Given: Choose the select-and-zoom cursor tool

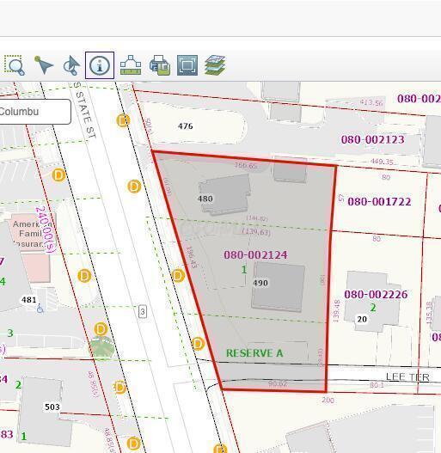Looking at the screenshot, I should pyautogui.click(x=71, y=65).
